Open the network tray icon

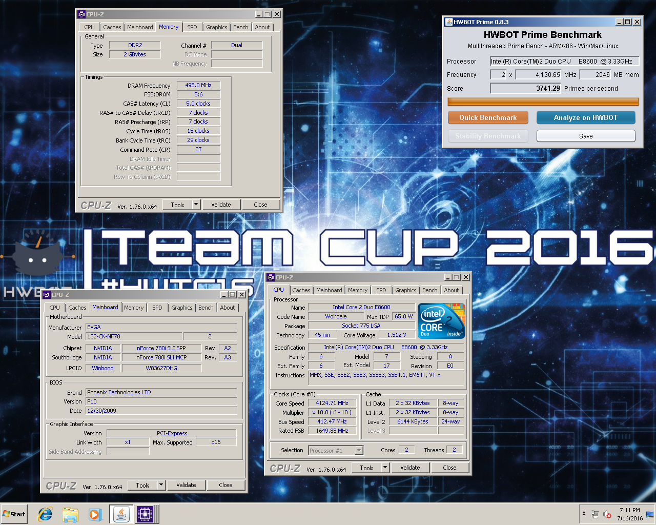pyautogui.click(x=595, y=514)
